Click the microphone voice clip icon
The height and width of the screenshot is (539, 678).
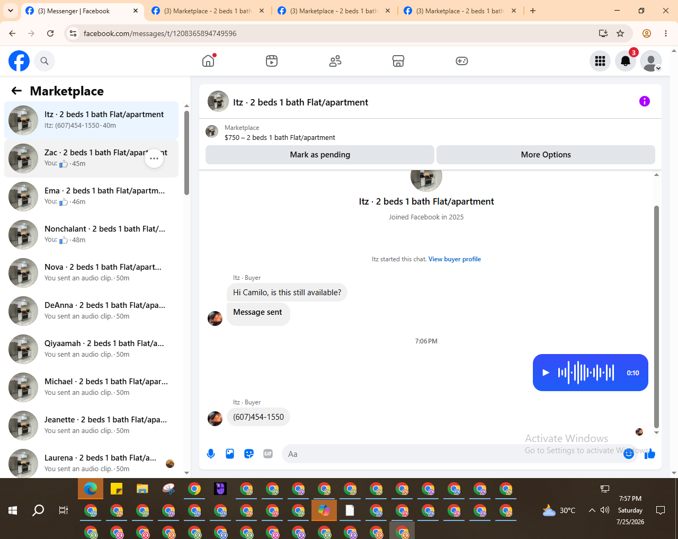click(211, 454)
